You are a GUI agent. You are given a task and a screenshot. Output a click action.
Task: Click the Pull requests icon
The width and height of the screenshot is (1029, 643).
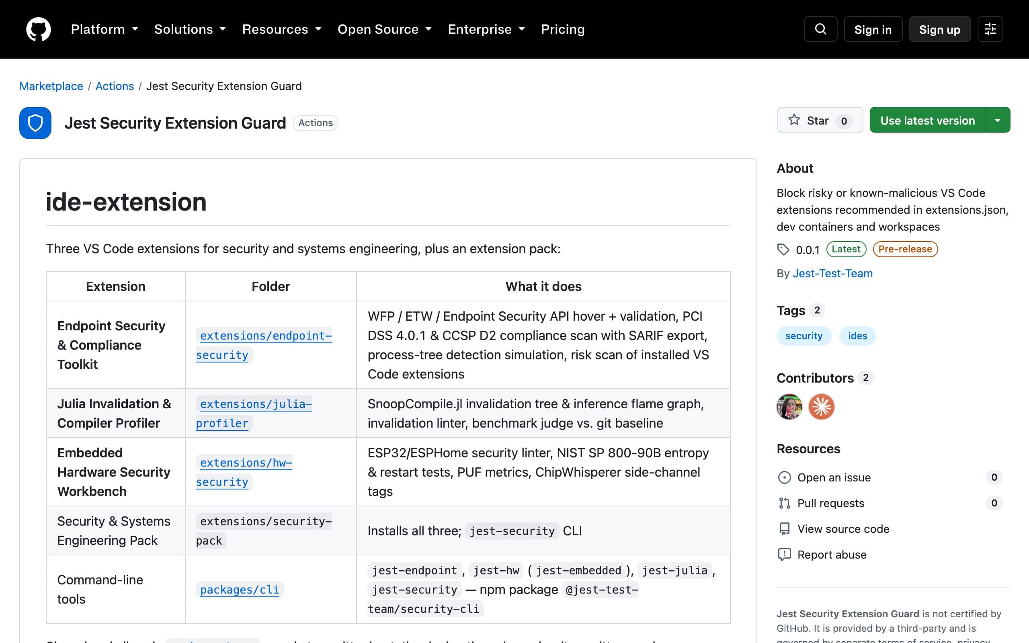click(x=784, y=503)
